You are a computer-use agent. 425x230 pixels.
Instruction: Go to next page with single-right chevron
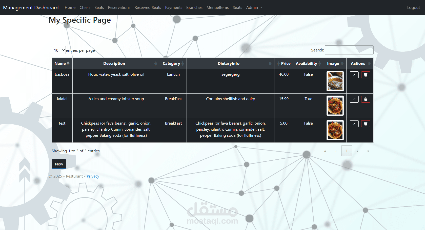click(357, 151)
